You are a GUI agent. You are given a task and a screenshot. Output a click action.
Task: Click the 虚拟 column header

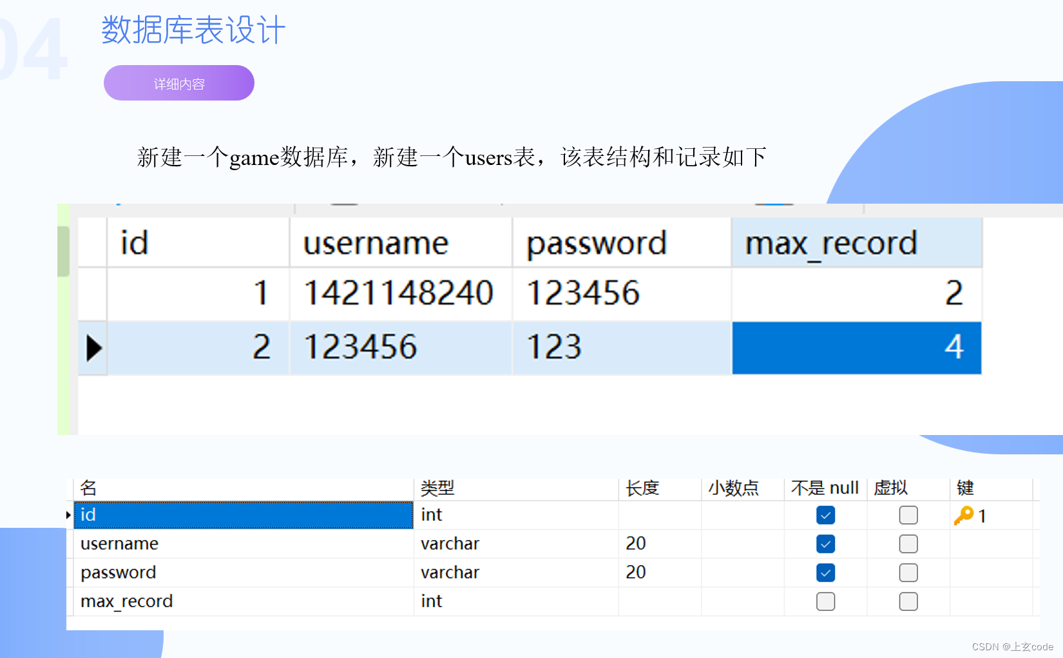click(908, 489)
